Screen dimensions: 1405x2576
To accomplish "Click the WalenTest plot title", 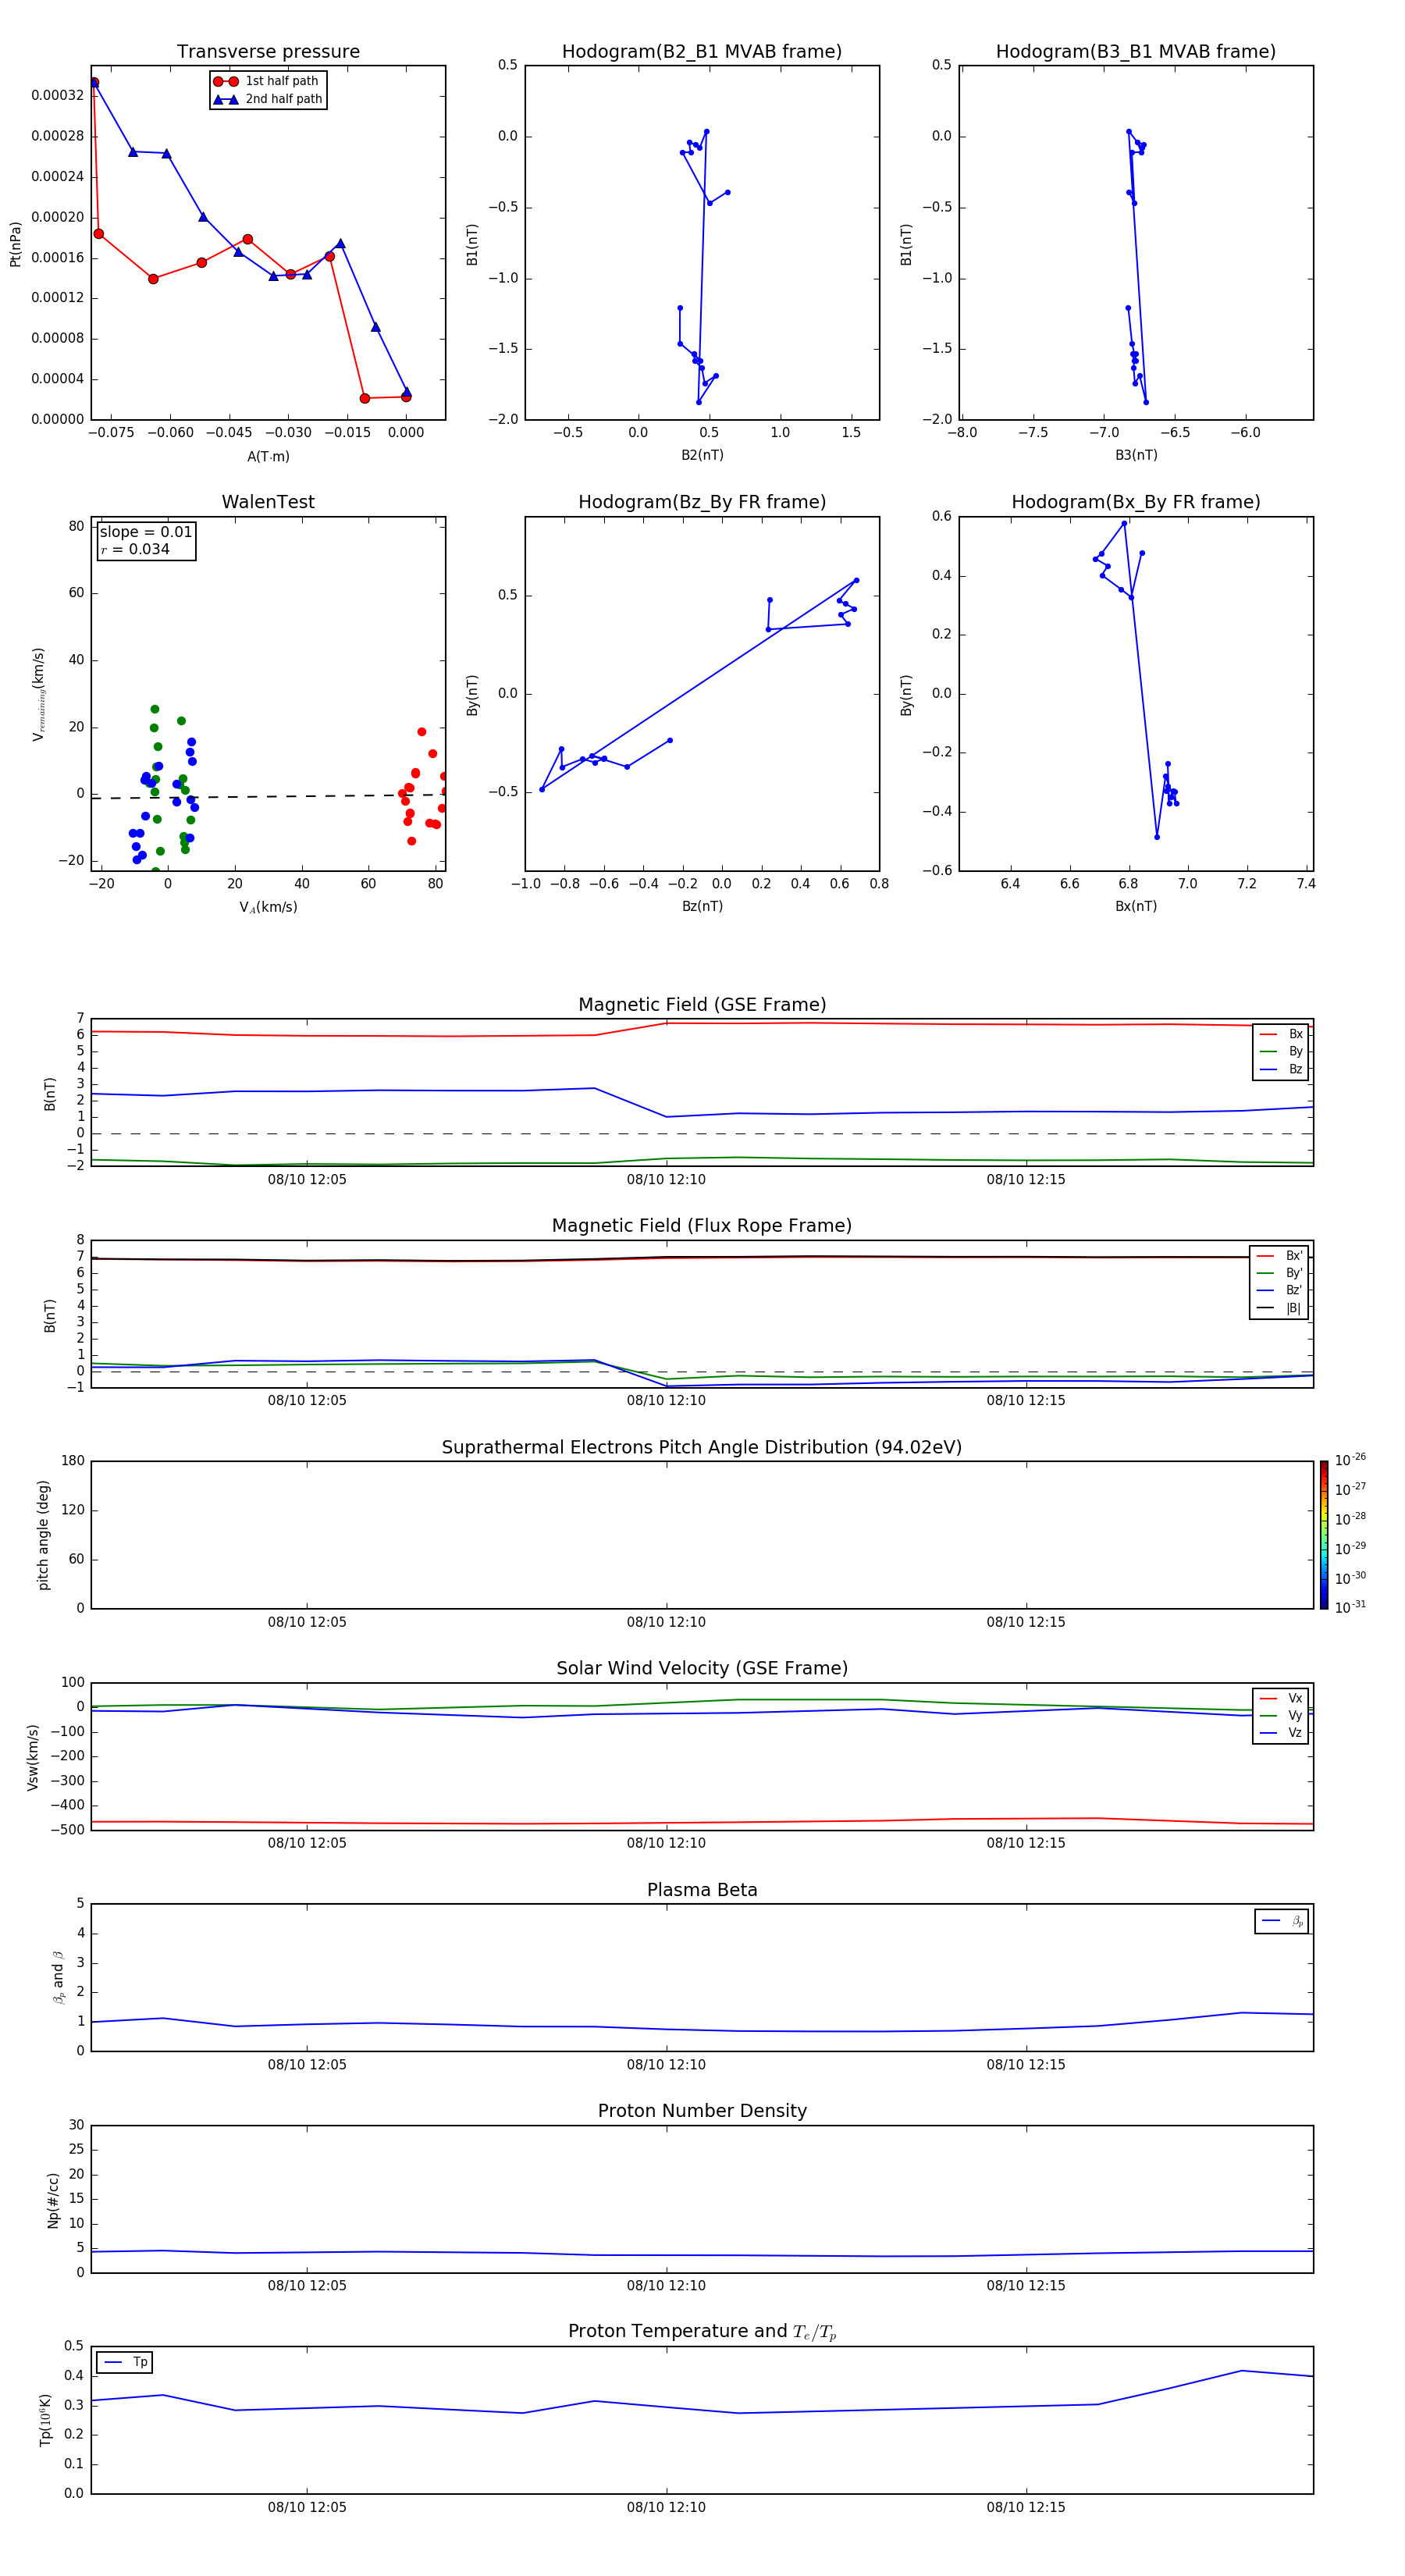I will [x=268, y=502].
